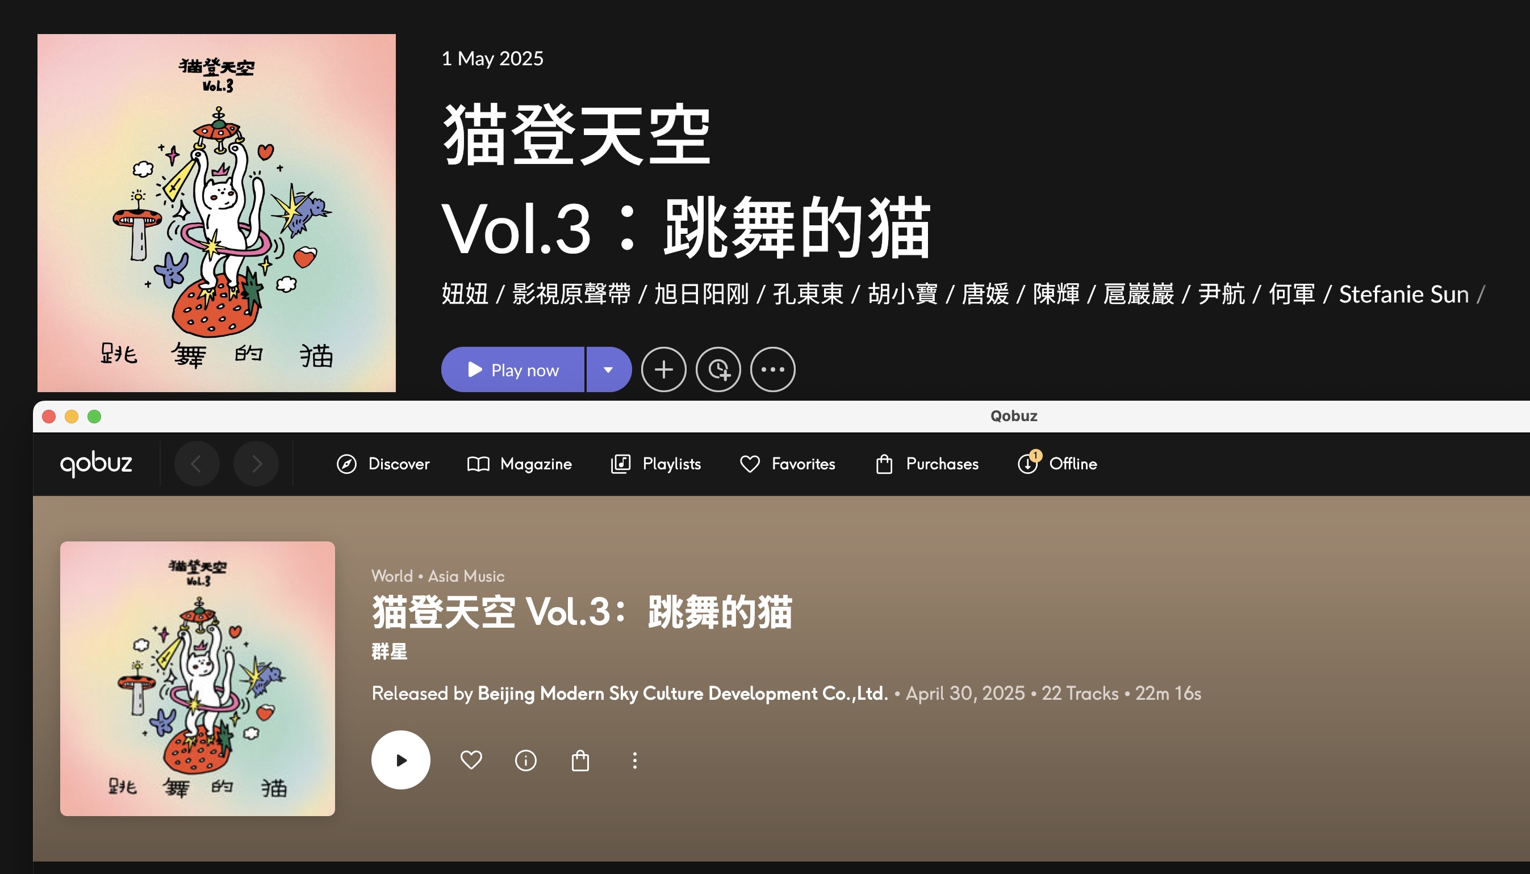Screen dimensions: 1530x874
Task: Toggle the heart favorite for this album
Action: pyautogui.click(x=471, y=760)
